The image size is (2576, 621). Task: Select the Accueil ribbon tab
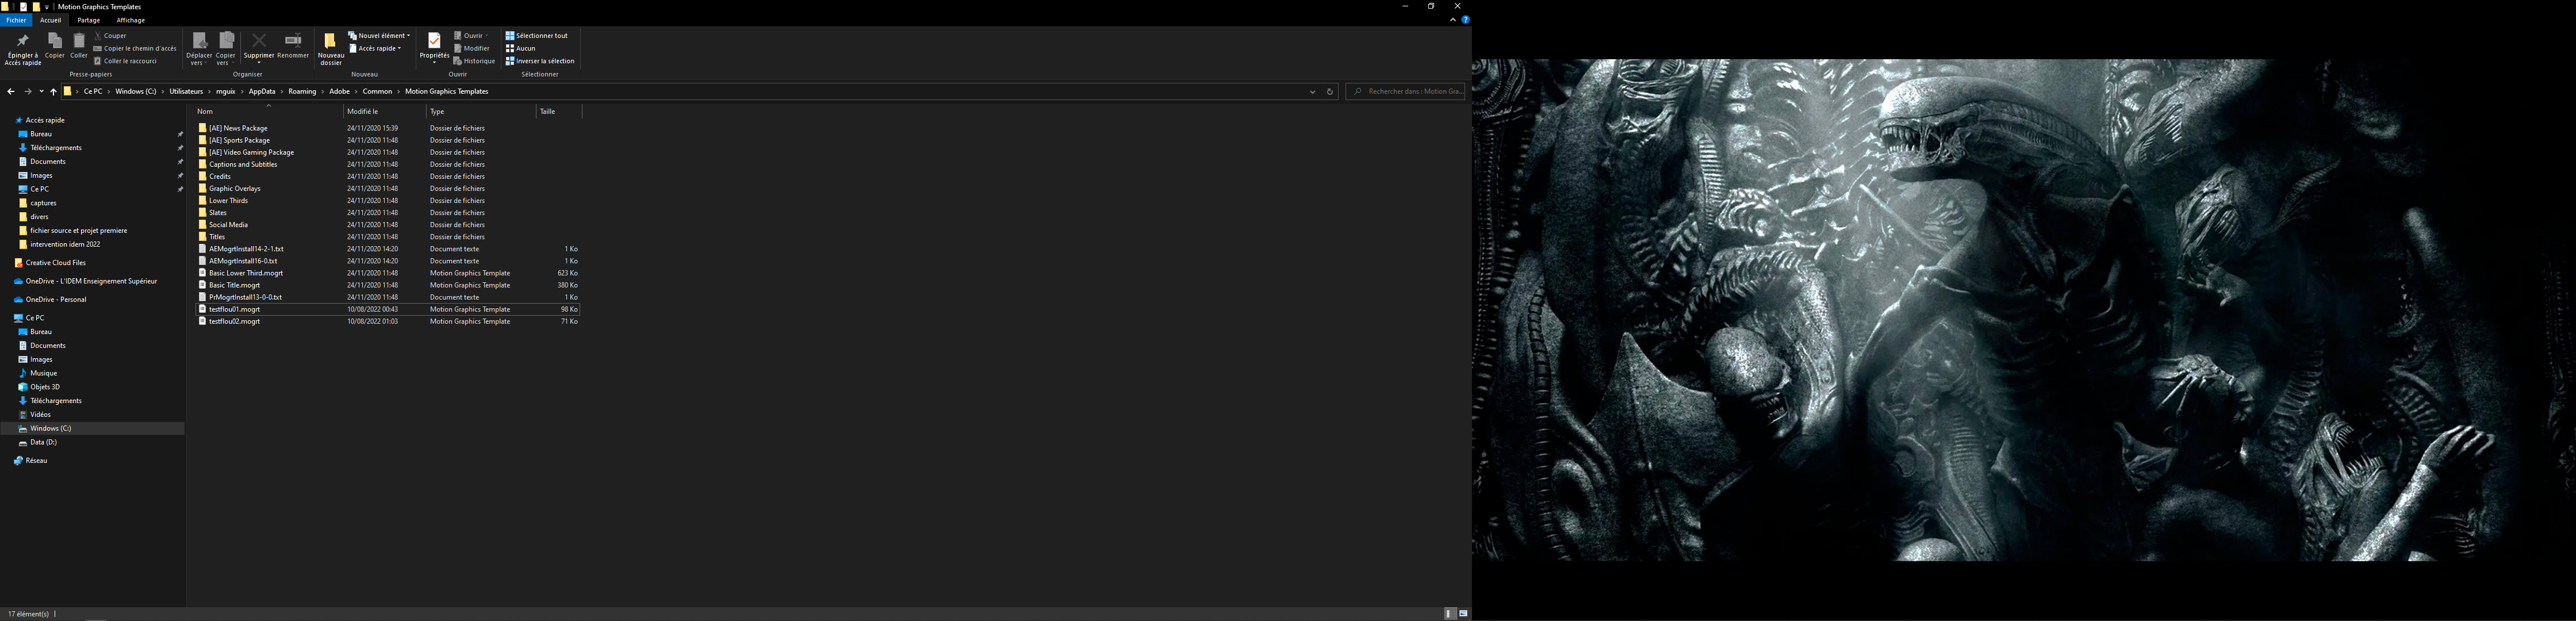(x=50, y=20)
